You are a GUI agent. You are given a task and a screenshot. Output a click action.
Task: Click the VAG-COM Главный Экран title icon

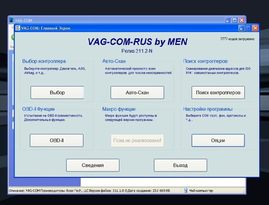click(x=18, y=28)
